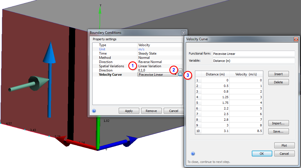This screenshot has height=168, width=301.
Task: Open help in the Velocity Curve dialog
Action: tap(193, 154)
